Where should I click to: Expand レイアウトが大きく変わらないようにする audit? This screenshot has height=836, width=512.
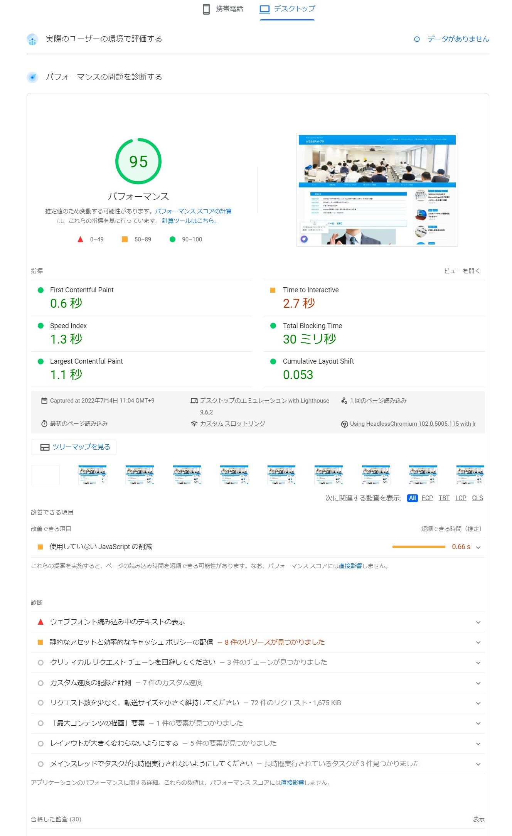[258, 743]
